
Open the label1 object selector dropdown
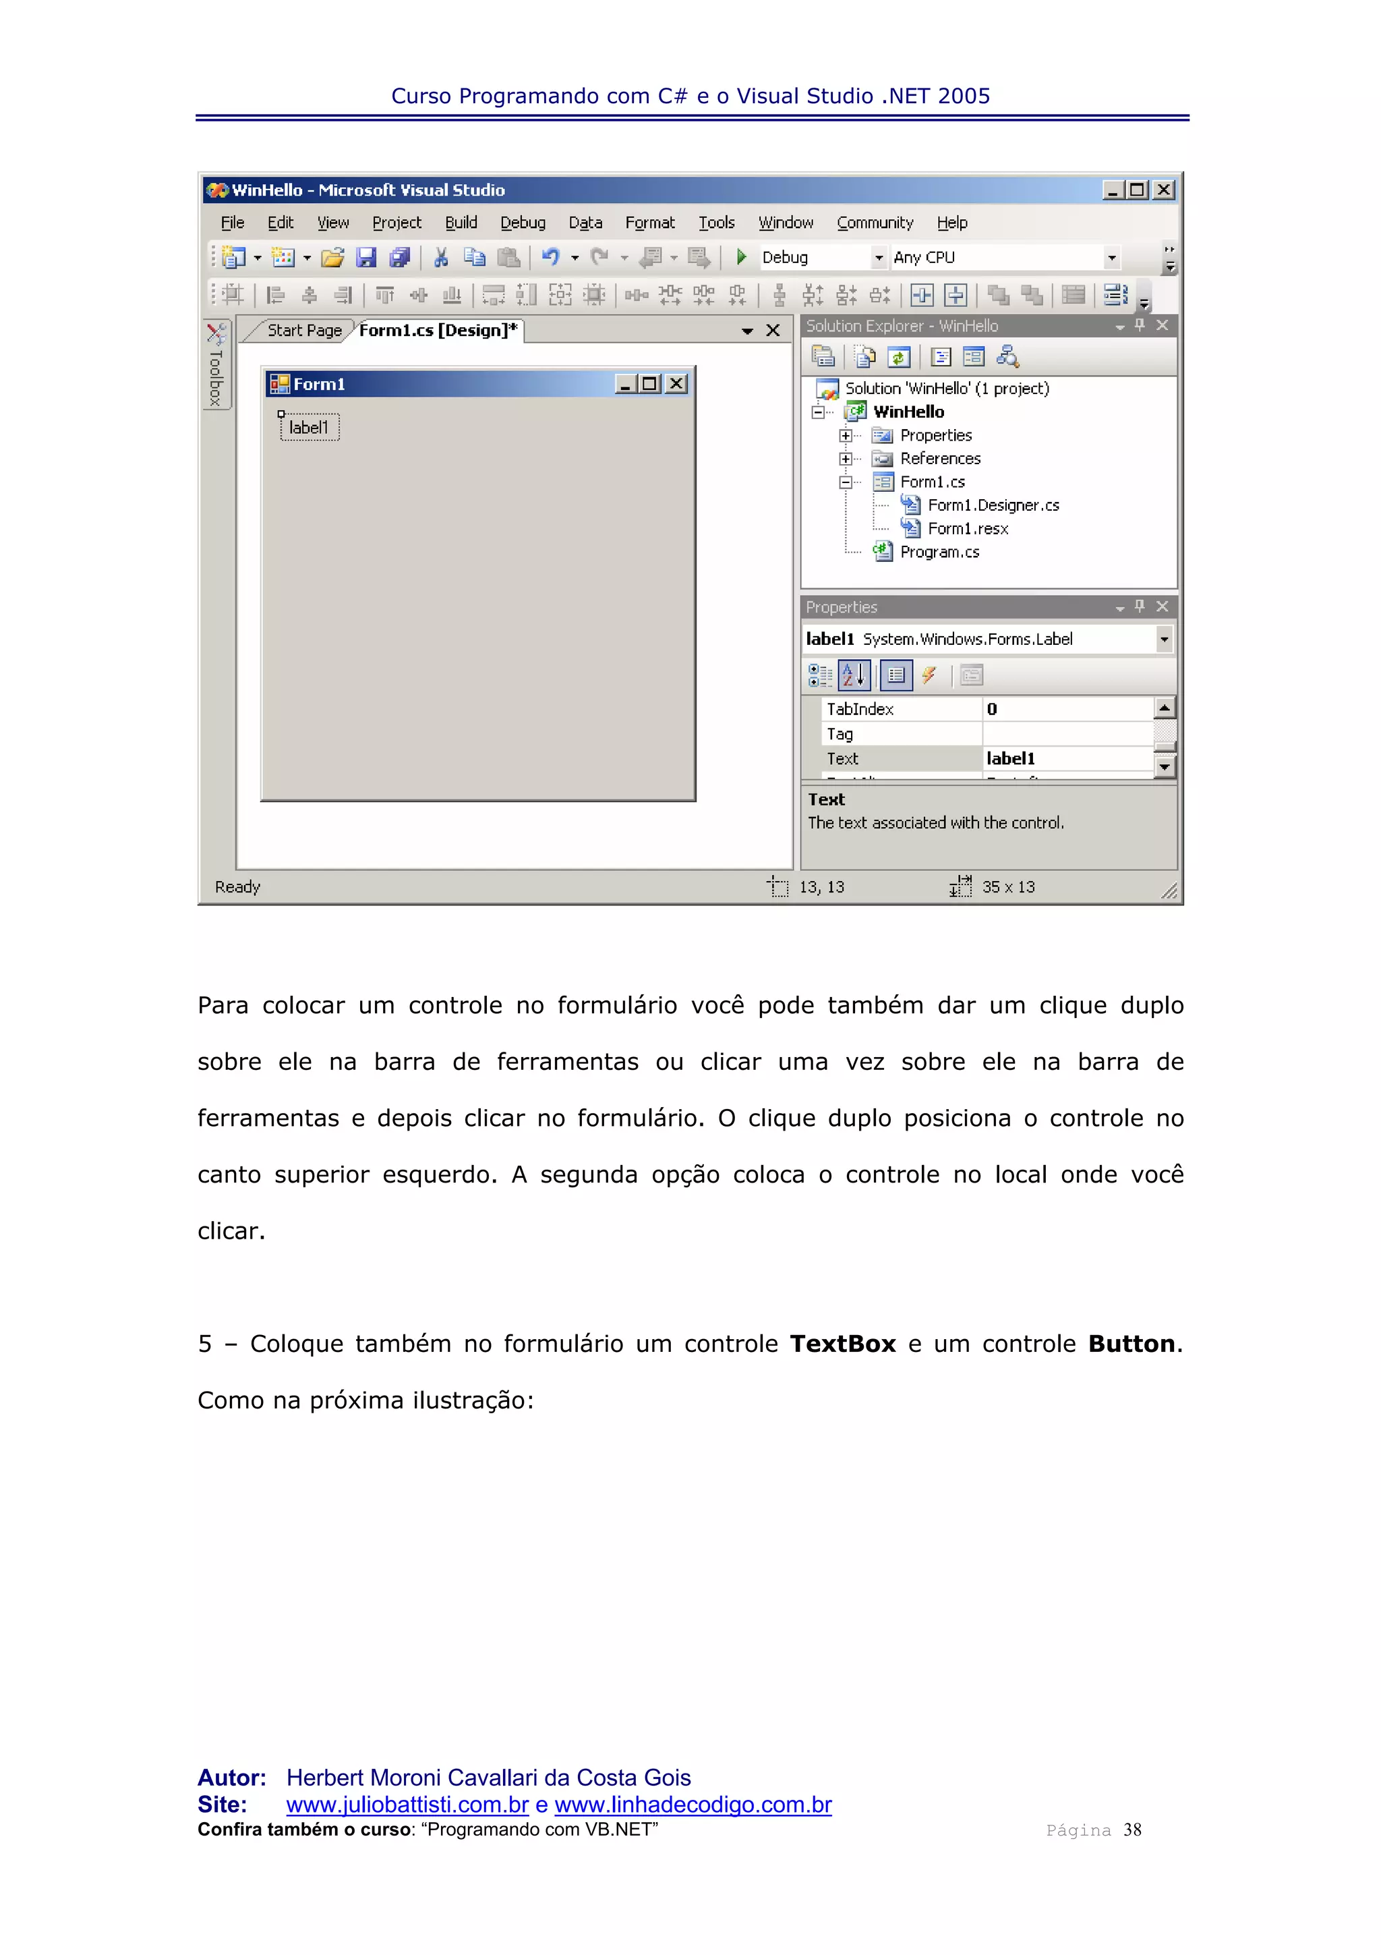1163,639
